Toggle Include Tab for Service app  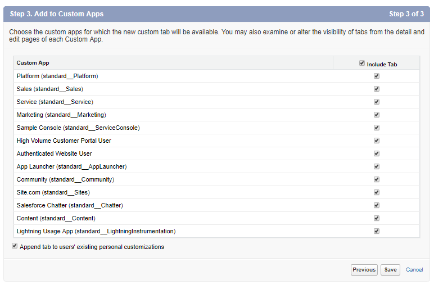pos(377,102)
